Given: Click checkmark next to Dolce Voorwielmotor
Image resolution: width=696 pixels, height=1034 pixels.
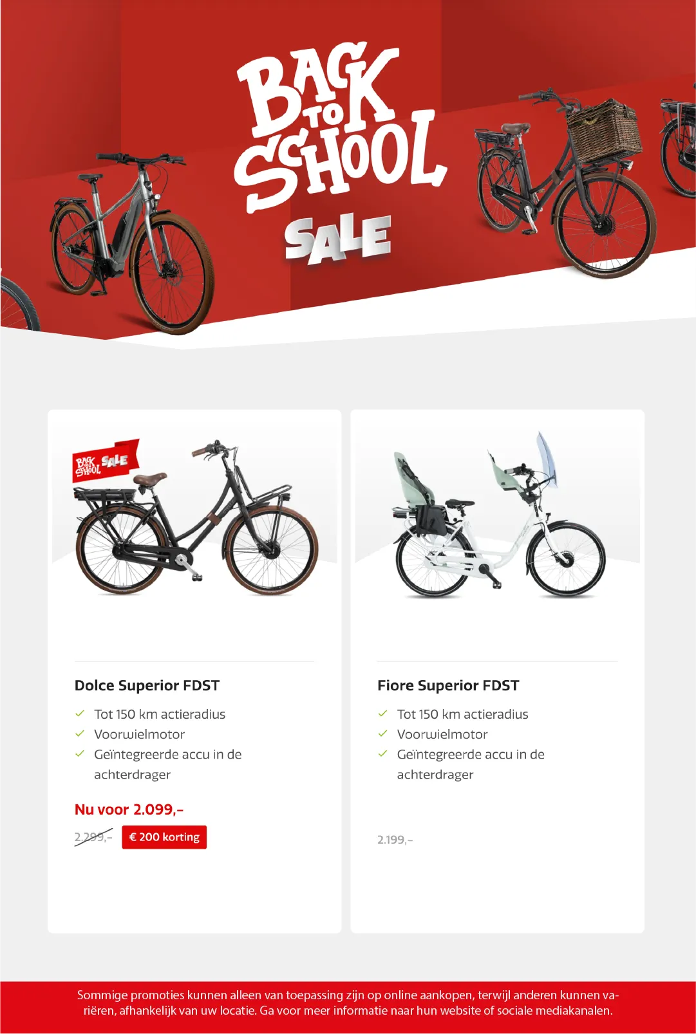Looking at the screenshot, I should 80,734.
